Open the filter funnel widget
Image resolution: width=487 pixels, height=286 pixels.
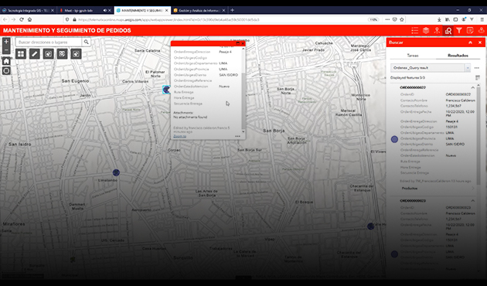pos(458,30)
